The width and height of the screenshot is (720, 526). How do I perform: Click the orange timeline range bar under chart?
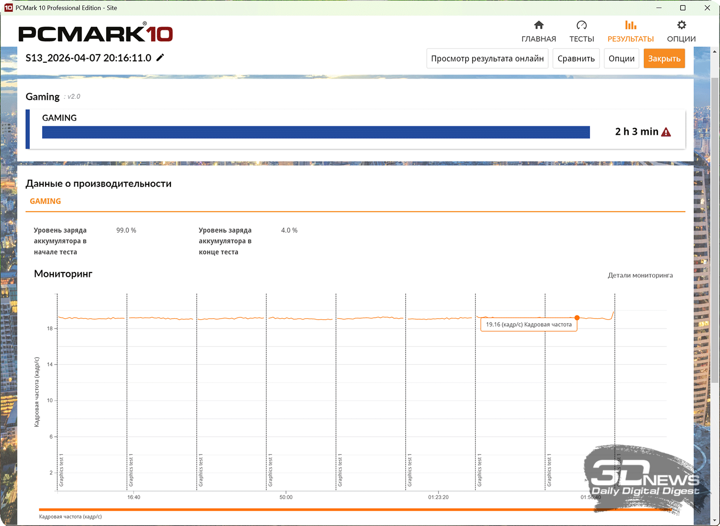(336, 509)
